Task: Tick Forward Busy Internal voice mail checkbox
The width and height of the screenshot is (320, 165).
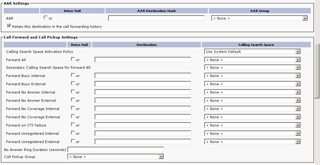Action: click(73, 75)
